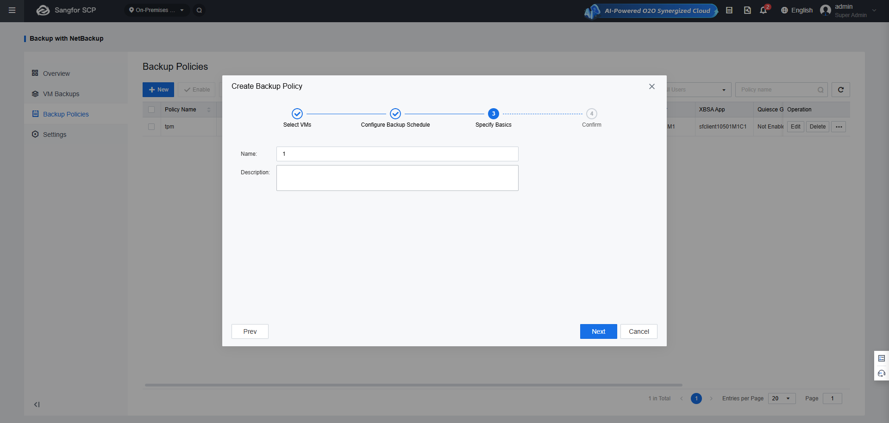Click the horizontal table scrollbar
Viewport: 889px width, 423px height.
[x=413, y=385]
